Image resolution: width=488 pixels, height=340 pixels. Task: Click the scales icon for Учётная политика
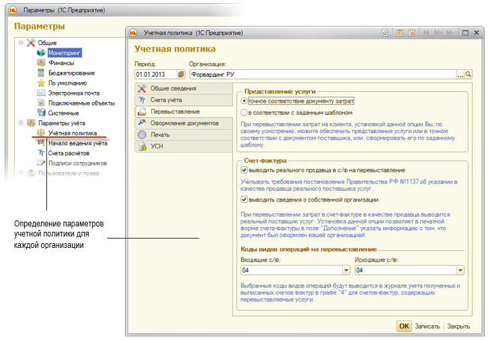click(41, 132)
